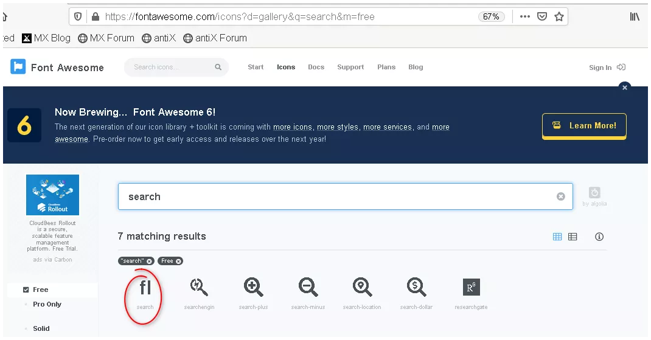Open MX Blog bookmark
The height and width of the screenshot is (340, 651).
pos(46,38)
